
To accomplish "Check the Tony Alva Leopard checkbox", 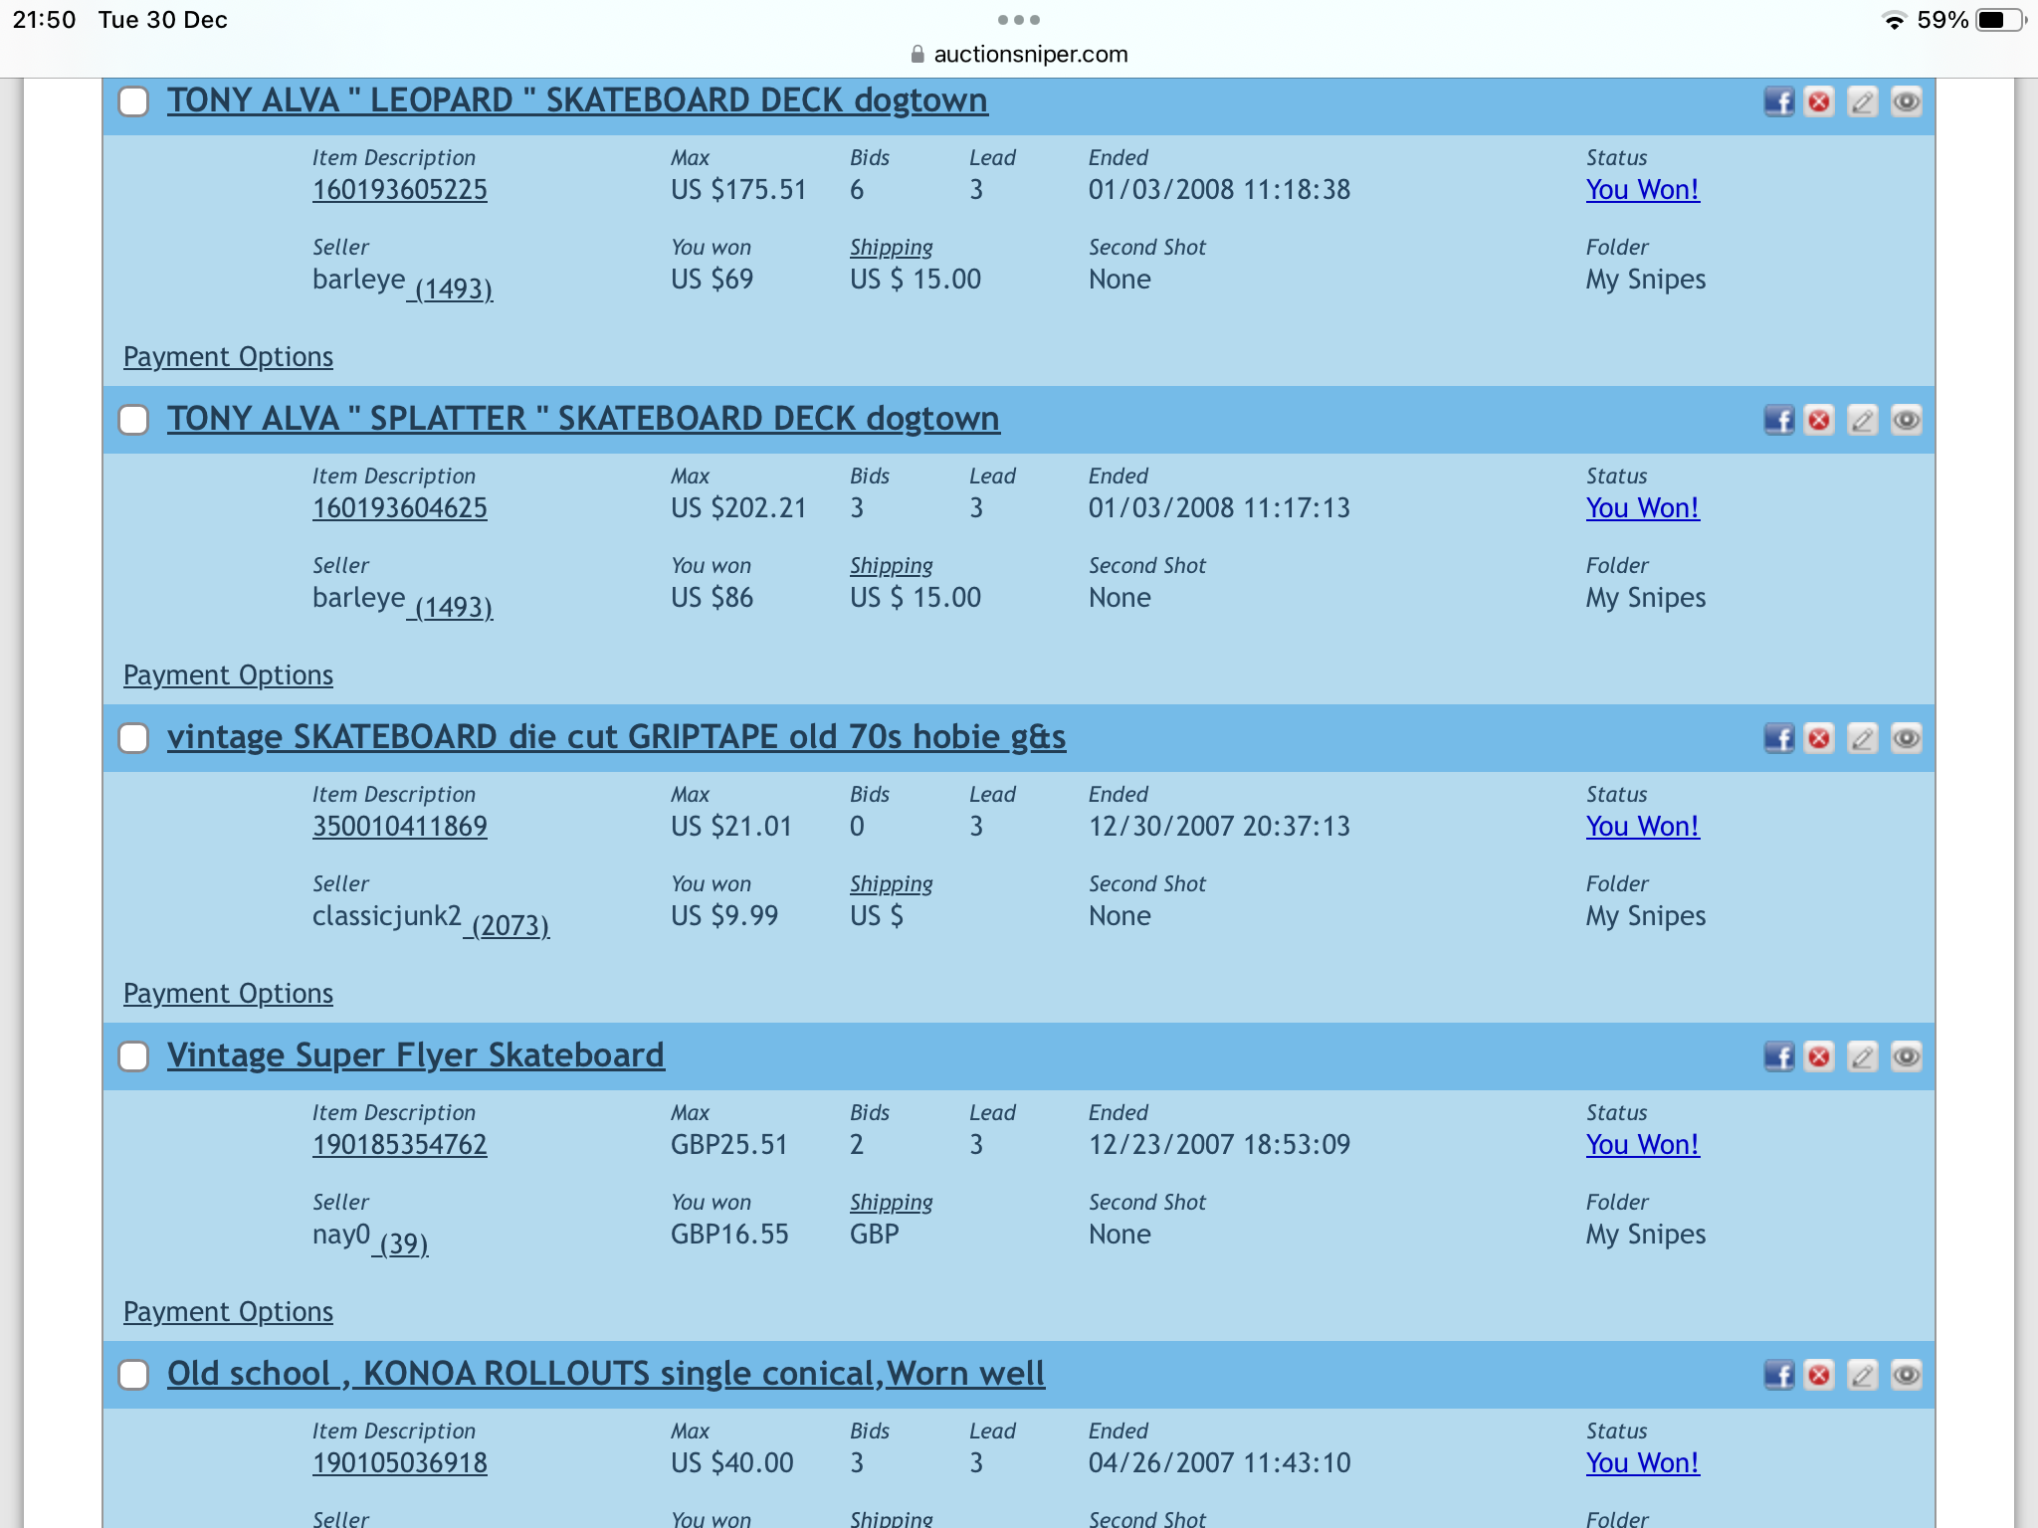I will 133,101.
